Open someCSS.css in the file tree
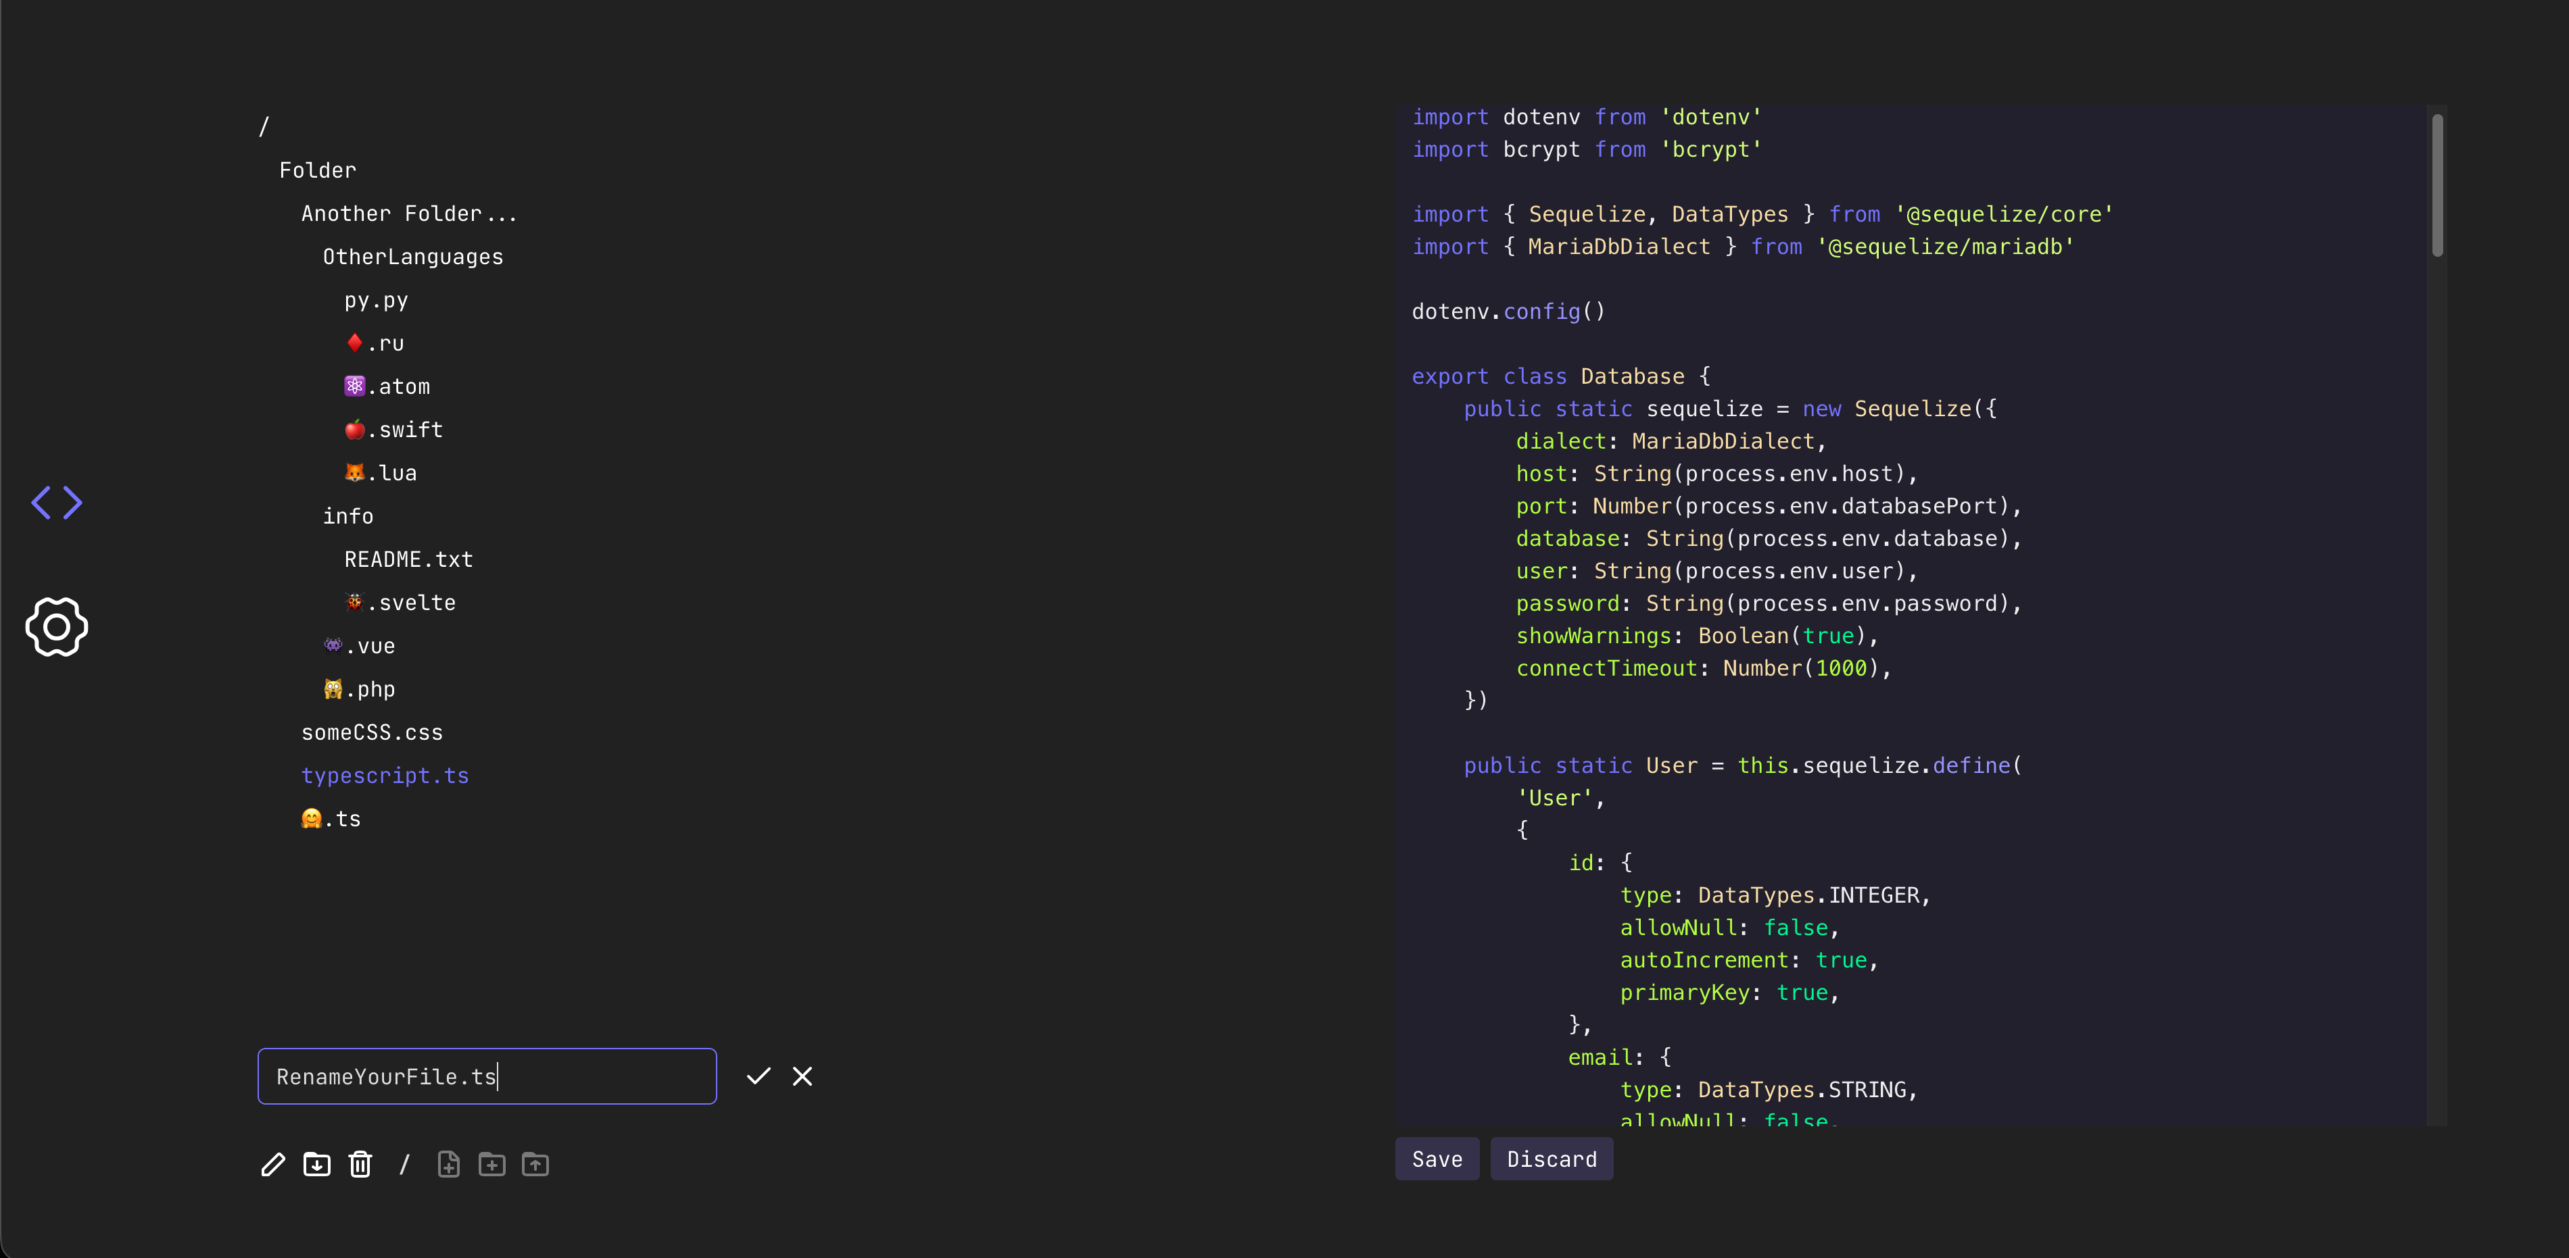 [372, 732]
